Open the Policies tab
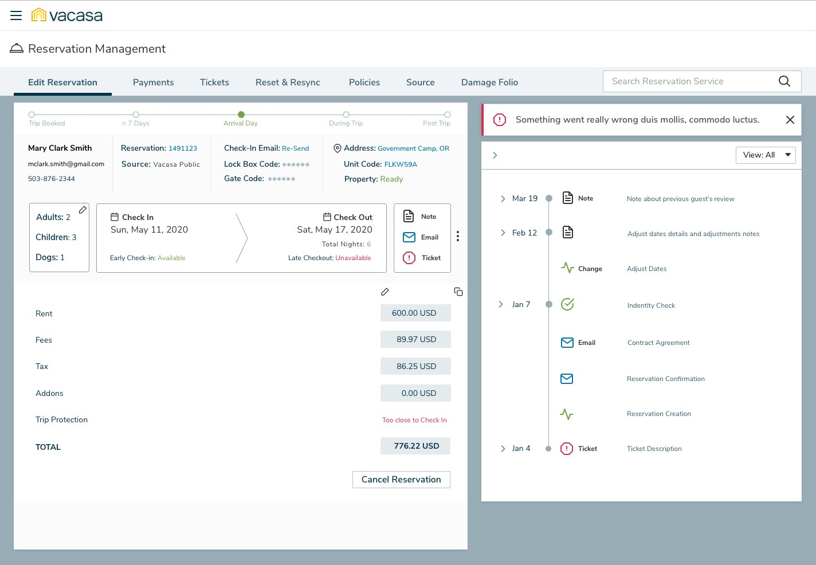This screenshot has width=816, height=565. pos(364,83)
